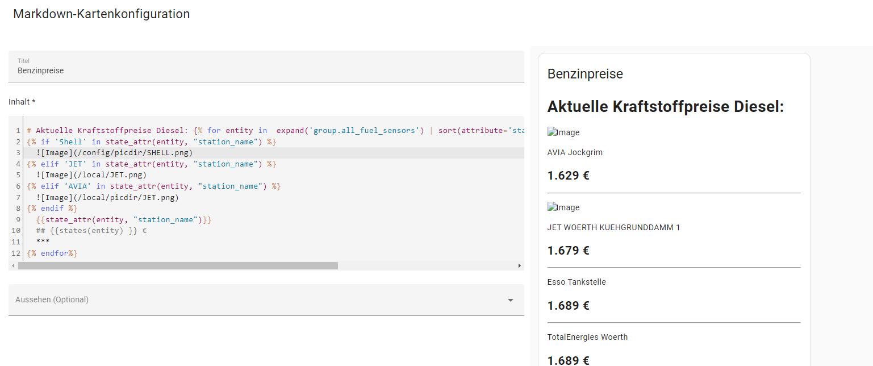873x366 pixels.
Task: Click line 1 of the template code
Action: coord(274,131)
